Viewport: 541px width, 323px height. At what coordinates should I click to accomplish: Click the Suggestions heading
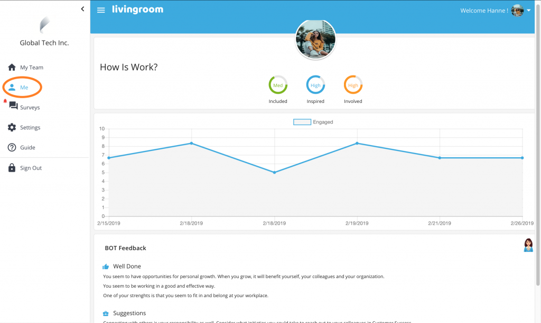pyautogui.click(x=129, y=313)
